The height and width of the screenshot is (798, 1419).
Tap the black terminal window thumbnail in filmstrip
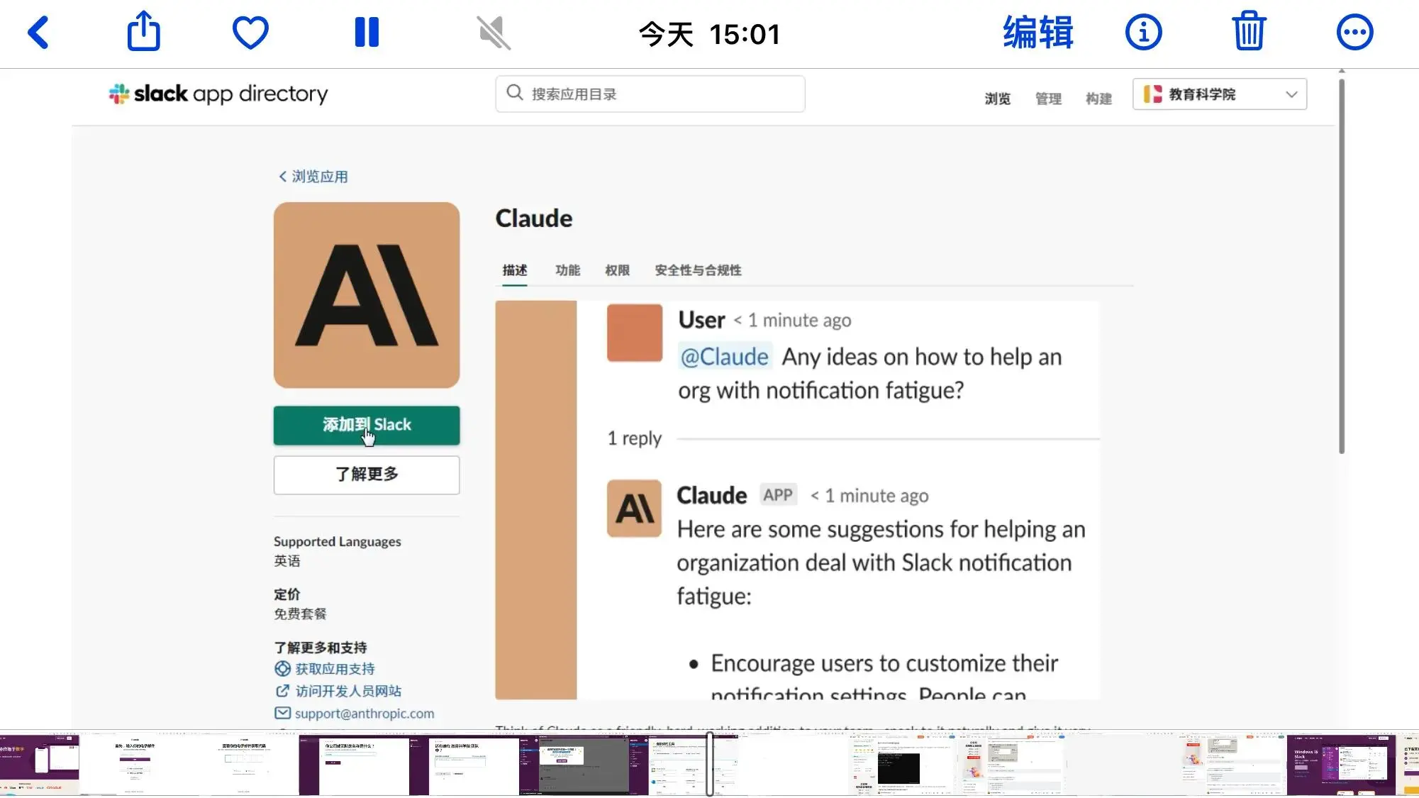(x=898, y=768)
